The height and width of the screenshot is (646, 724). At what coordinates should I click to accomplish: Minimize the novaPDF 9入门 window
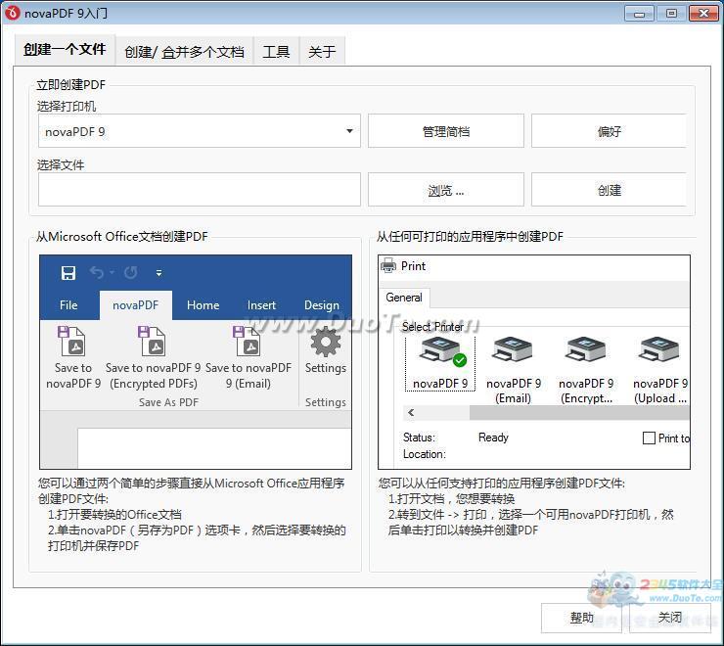point(639,14)
